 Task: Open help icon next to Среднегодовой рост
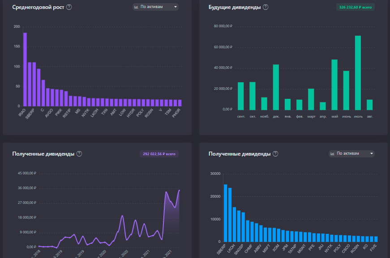point(69,7)
